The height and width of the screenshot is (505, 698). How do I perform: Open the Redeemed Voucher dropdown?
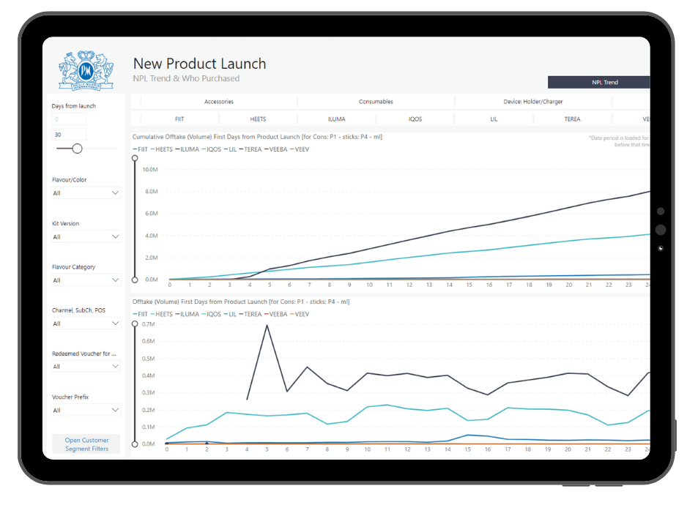point(86,367)
